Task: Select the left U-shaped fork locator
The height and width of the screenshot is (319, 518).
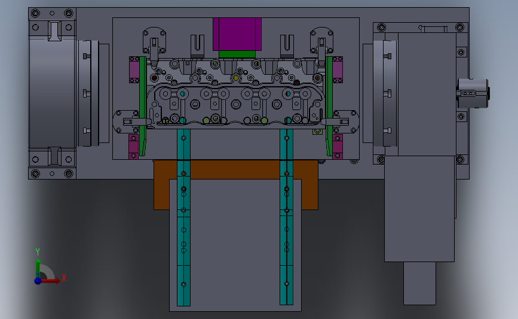Action: [197, 46]
